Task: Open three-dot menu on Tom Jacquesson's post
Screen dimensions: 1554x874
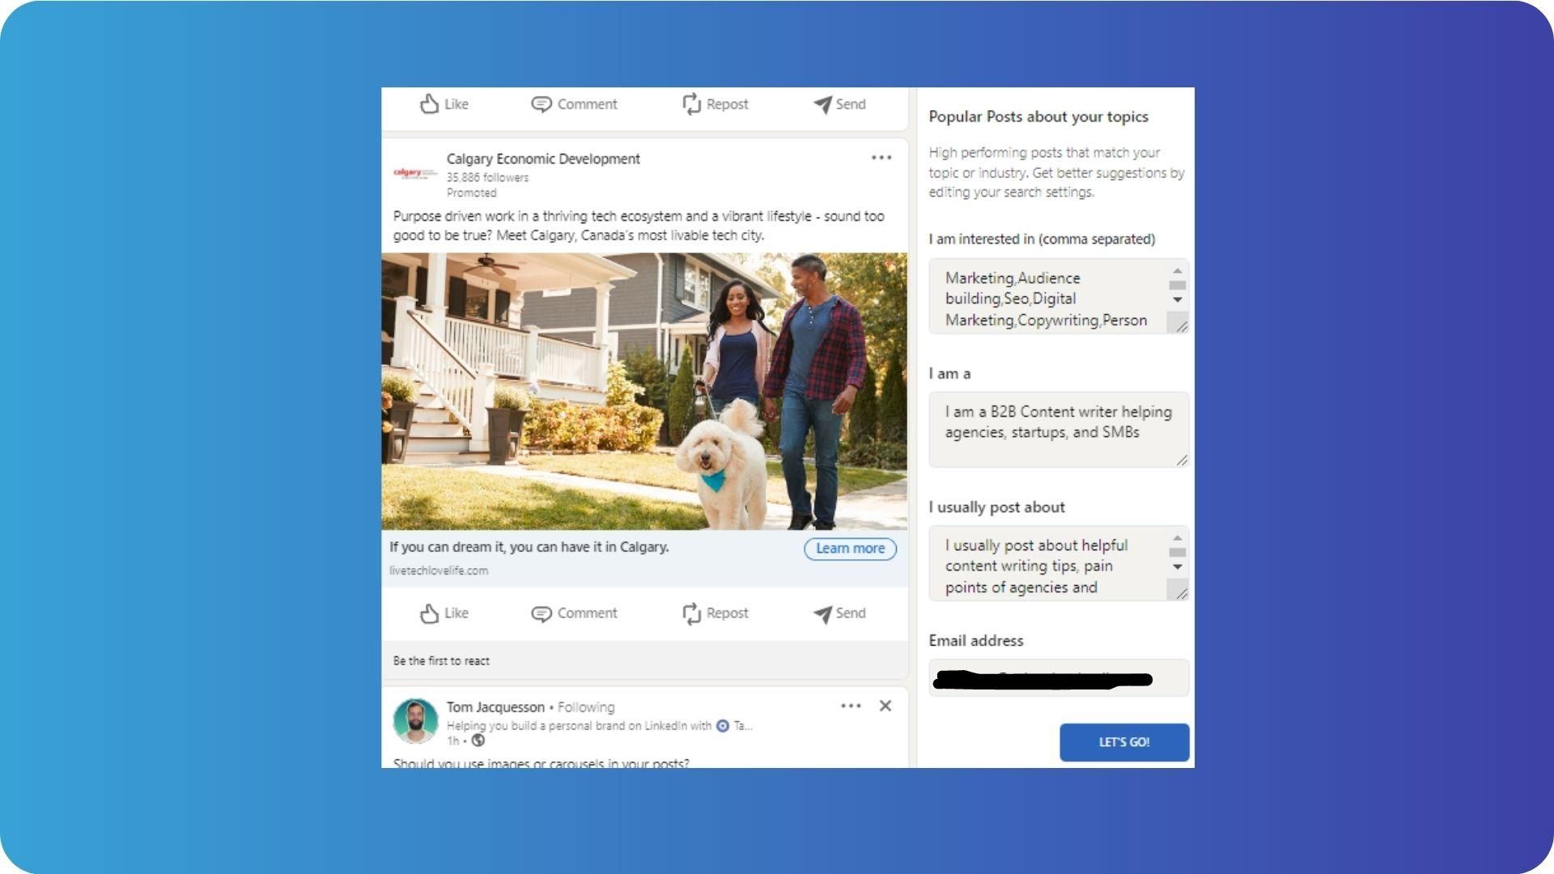Action: 851,706
